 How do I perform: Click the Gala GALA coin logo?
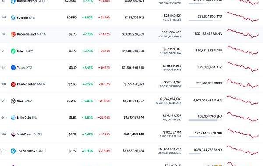13,101
